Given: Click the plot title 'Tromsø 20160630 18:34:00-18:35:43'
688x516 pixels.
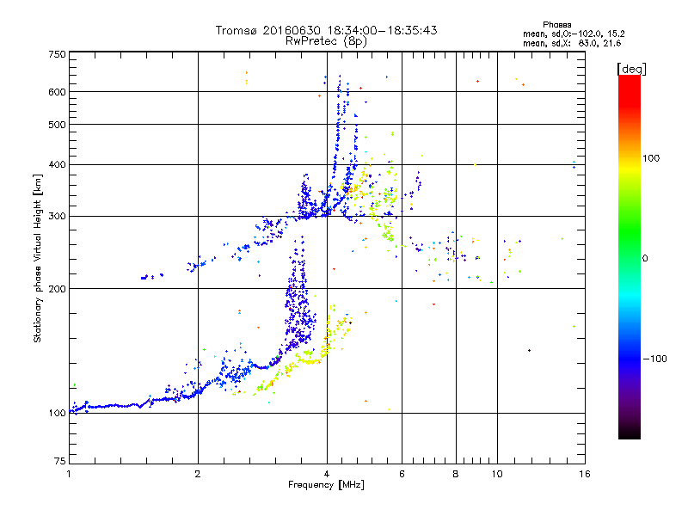Looking at the screenshot, I should pos(326,30).
